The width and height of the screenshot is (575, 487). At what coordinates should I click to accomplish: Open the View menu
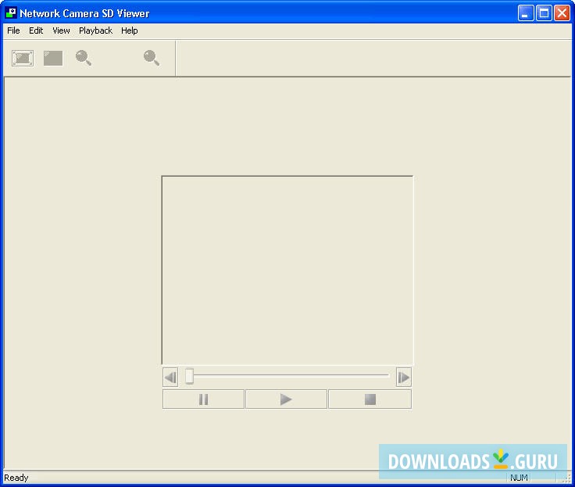pyautogui.click(x=61, y=30)
